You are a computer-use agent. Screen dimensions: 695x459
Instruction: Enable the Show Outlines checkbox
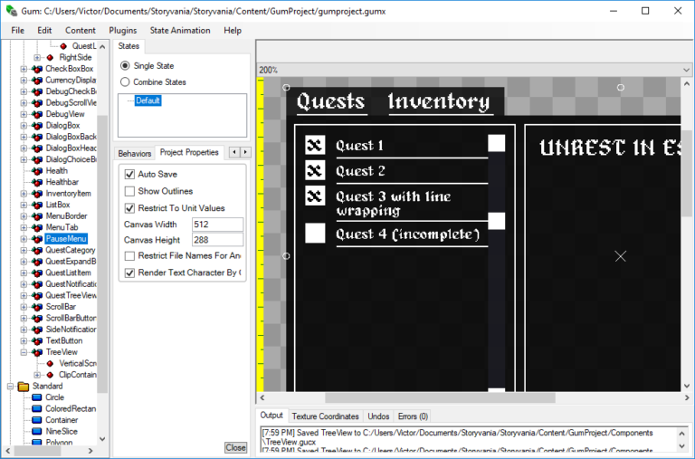(130, 191)
